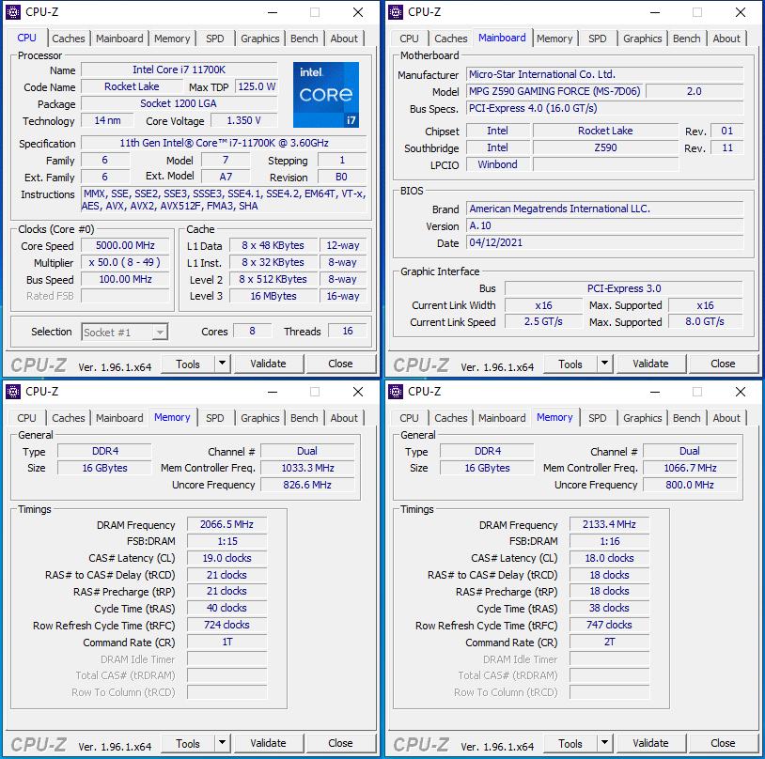Click CPU-Z app icon in Mainboard window title bar

pyautogui.click(x=396, y=11)
